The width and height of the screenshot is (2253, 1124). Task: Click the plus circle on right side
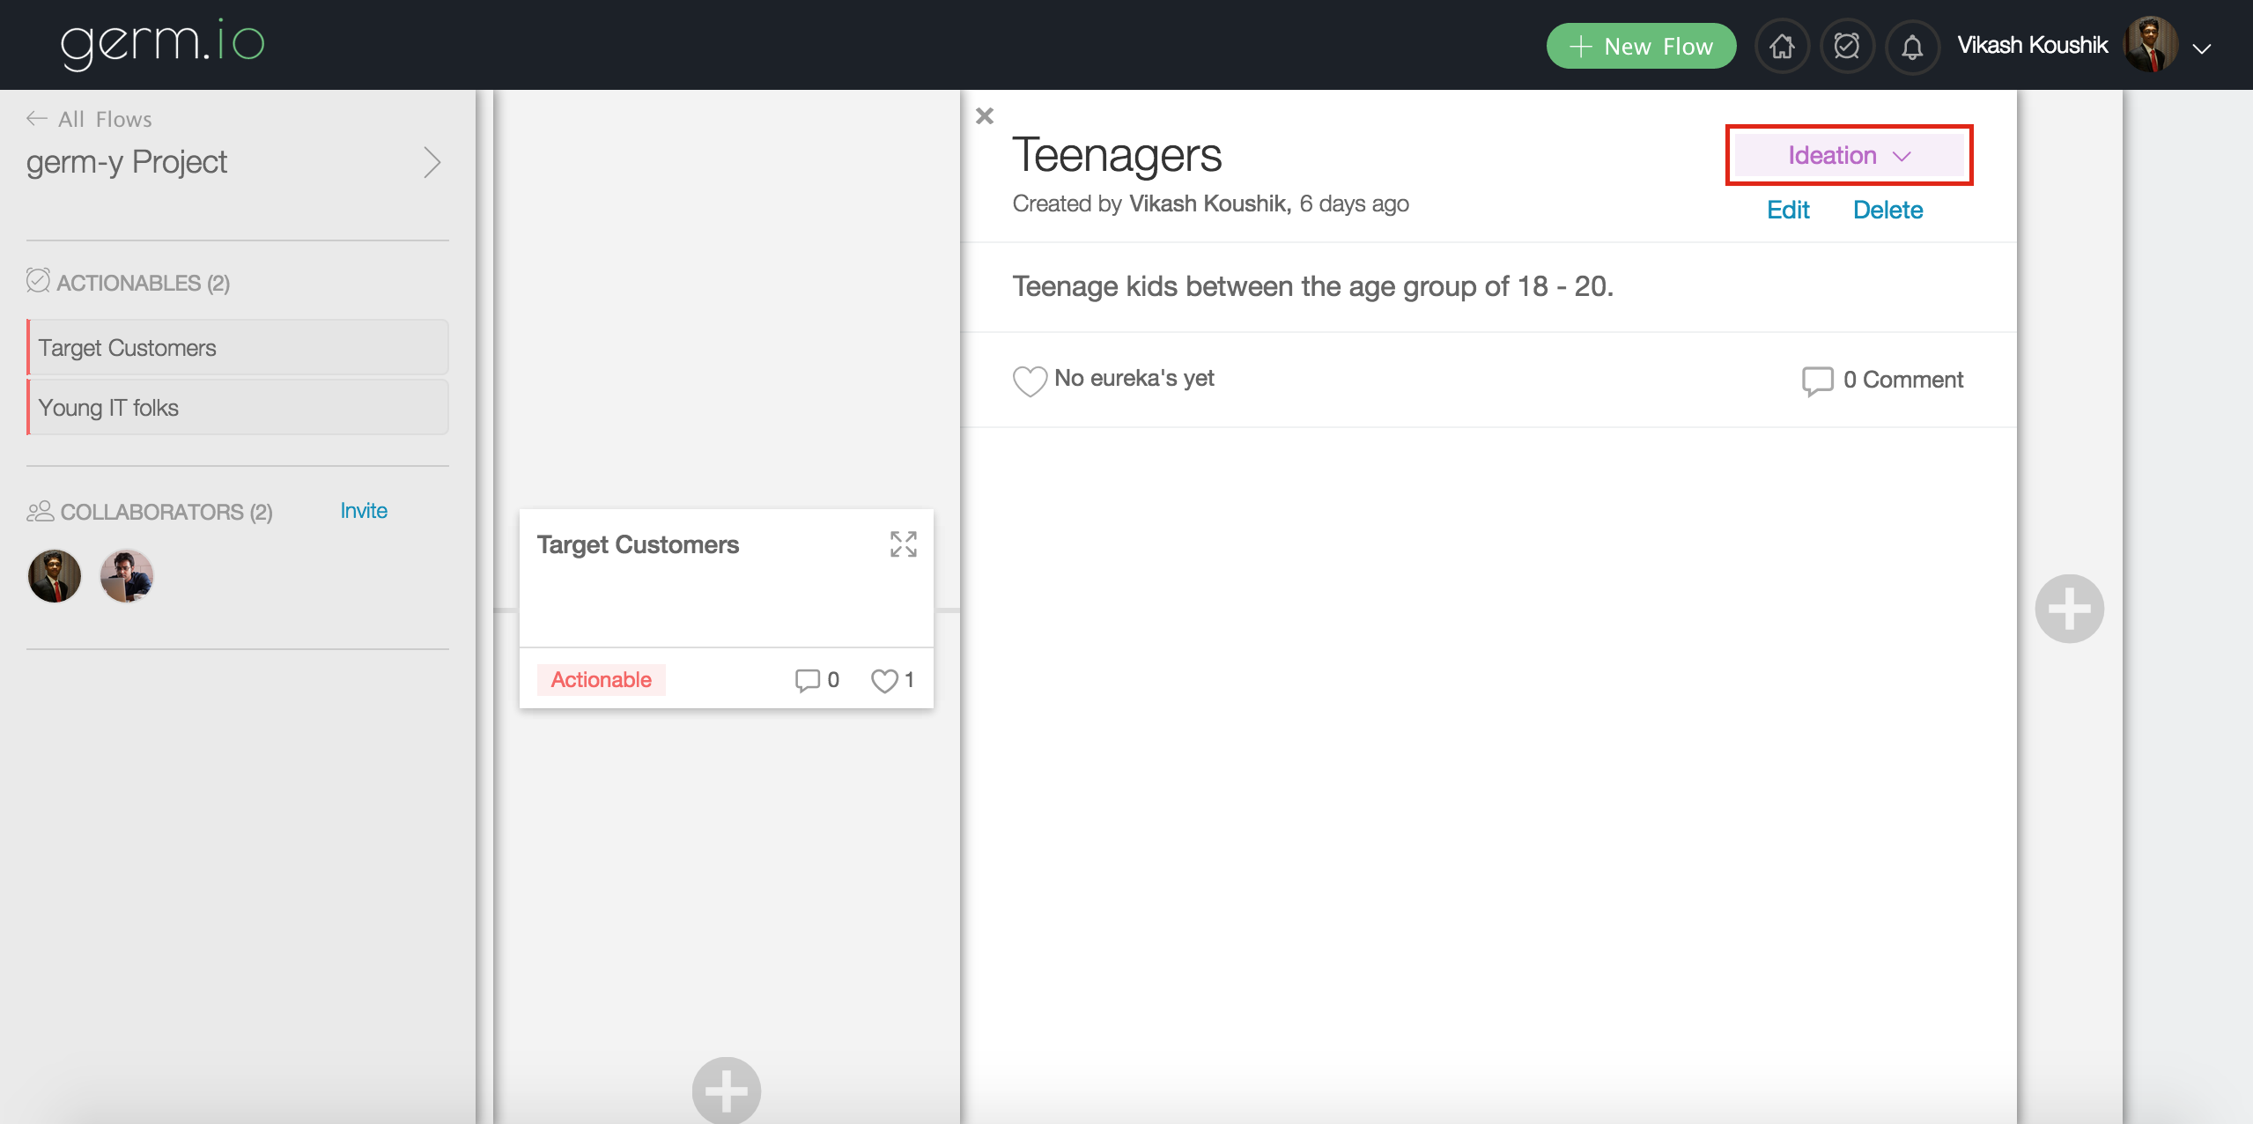point(2069,609)
